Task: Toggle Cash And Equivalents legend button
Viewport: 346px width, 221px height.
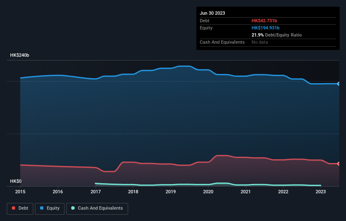Action: click(x=97, y=208)
